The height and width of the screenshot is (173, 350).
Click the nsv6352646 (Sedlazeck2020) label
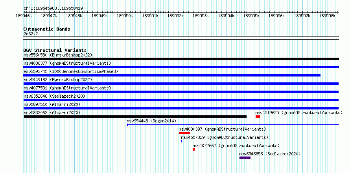54,96
